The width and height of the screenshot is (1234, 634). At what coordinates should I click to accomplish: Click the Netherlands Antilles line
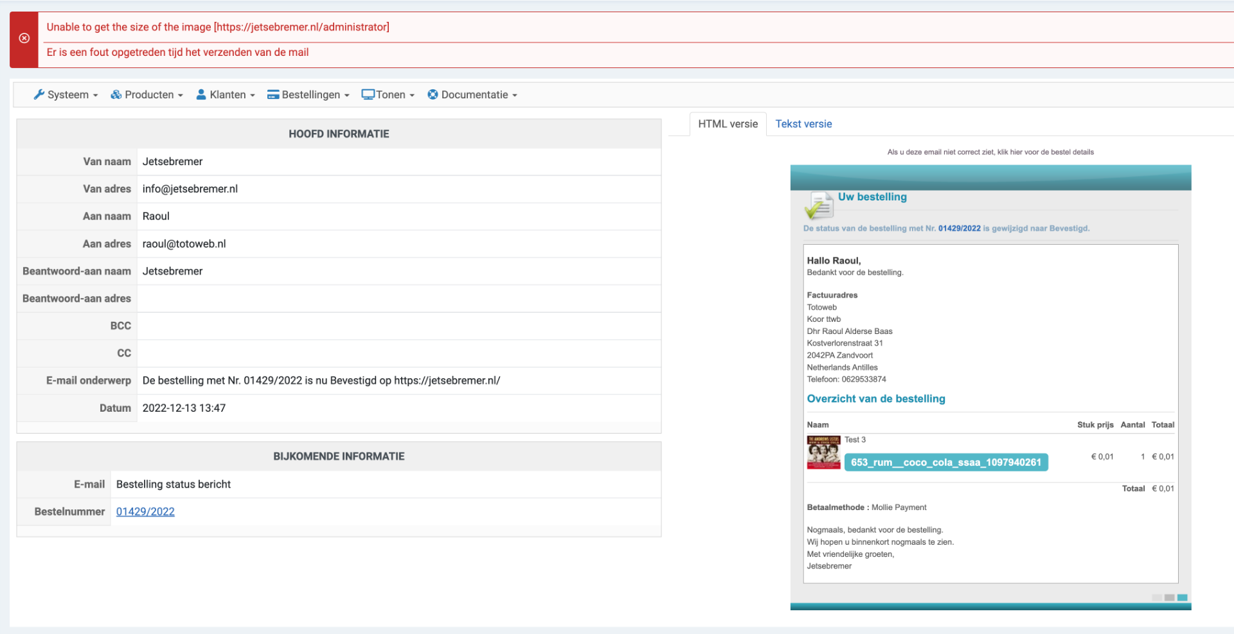tap(842, 367)
